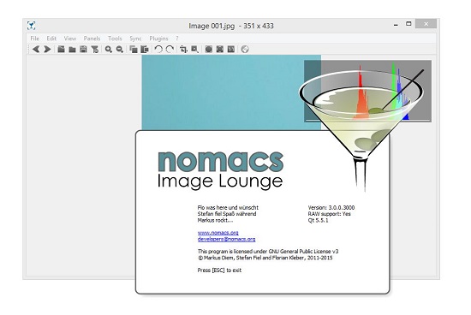This screenshot has height=315, width=471.
Task: Click the magnifier plus zoom icon
Action: (x=109, y=50)
